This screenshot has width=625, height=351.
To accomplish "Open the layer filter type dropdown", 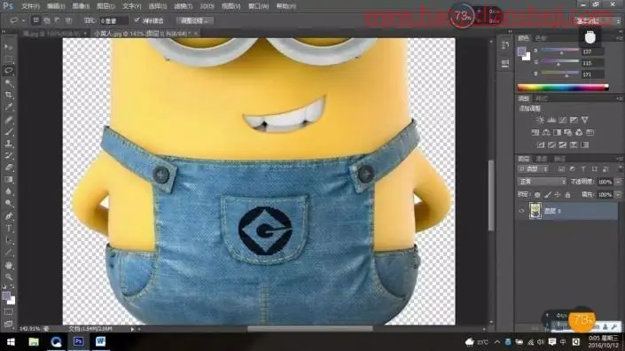I will pyautogui.click(x=533, y=169).
